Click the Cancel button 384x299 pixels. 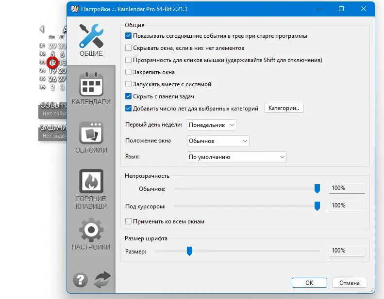click(x=350, y=283)
